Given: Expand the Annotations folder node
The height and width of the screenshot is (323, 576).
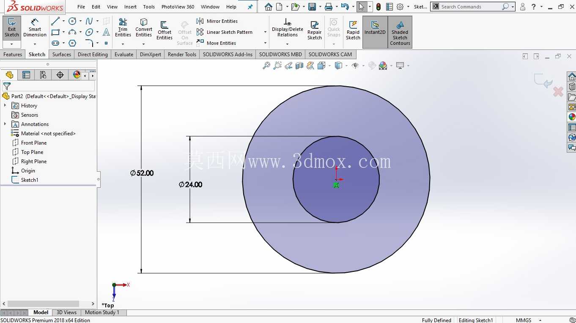Looking at the screenshot, I should pos(5,124).
